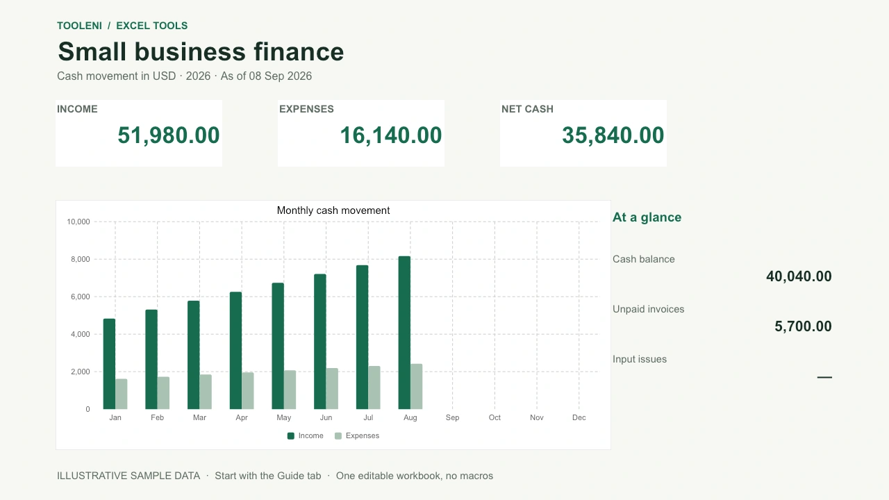The image size is (889, 500).
Task: Click the Dec axis label
Action: pos(579,417)
